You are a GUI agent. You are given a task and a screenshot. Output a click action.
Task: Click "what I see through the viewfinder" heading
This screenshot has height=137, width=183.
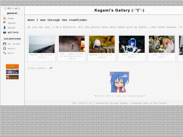(58, 20)
